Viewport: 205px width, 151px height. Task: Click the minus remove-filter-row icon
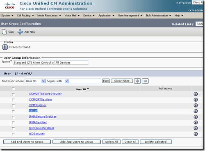(x=145, y=81)
